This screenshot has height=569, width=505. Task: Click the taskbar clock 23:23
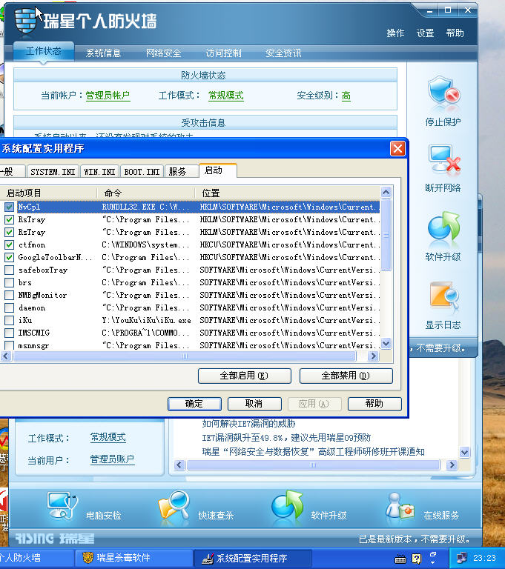[x=484, y=558]
